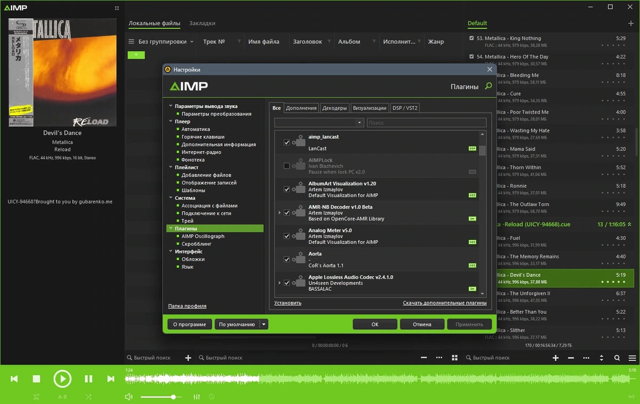Uncheck Apple Lossless Audio Codec plugin

287,283
